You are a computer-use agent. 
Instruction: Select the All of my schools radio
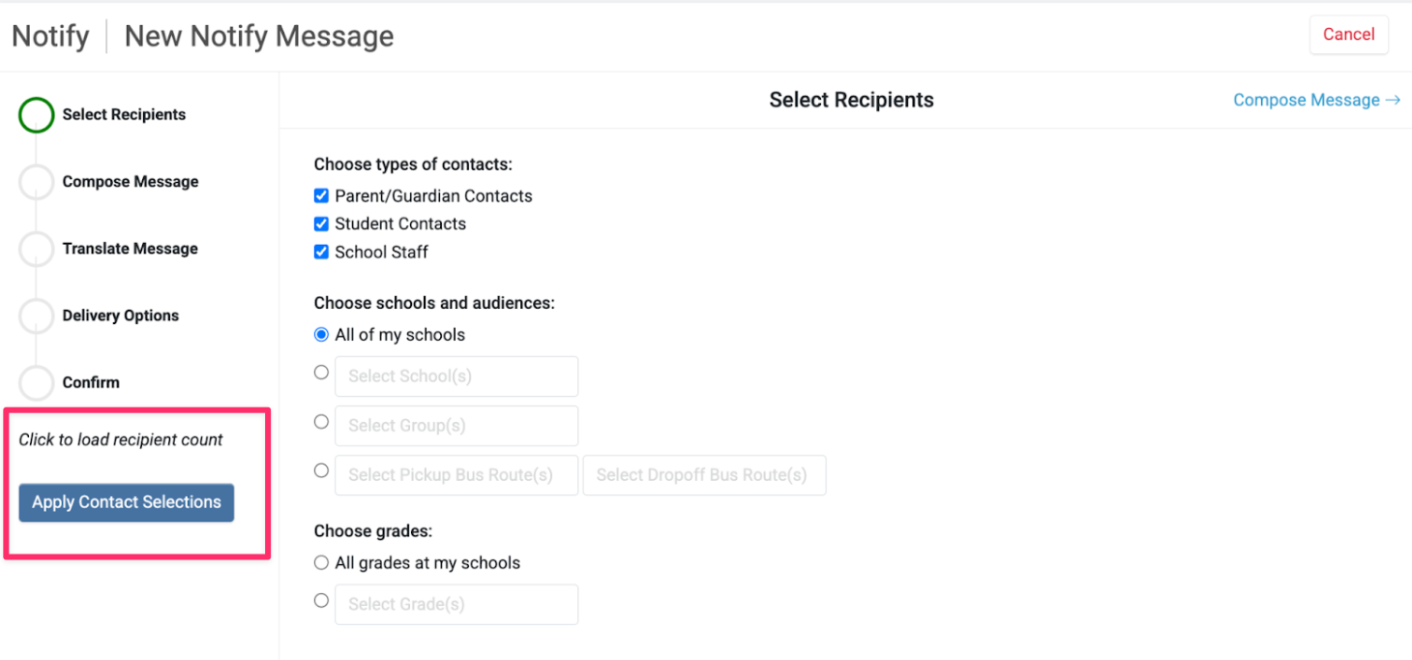click(321, 335)
